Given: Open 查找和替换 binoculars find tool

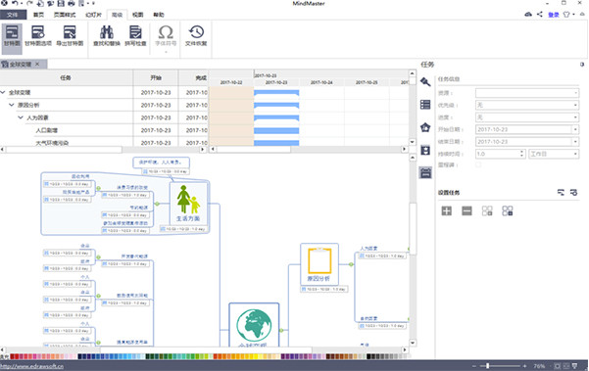Looking at the screenshot, I should click(107, 36).
